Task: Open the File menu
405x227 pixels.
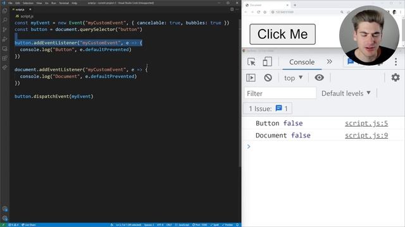Action: (10, 3)
